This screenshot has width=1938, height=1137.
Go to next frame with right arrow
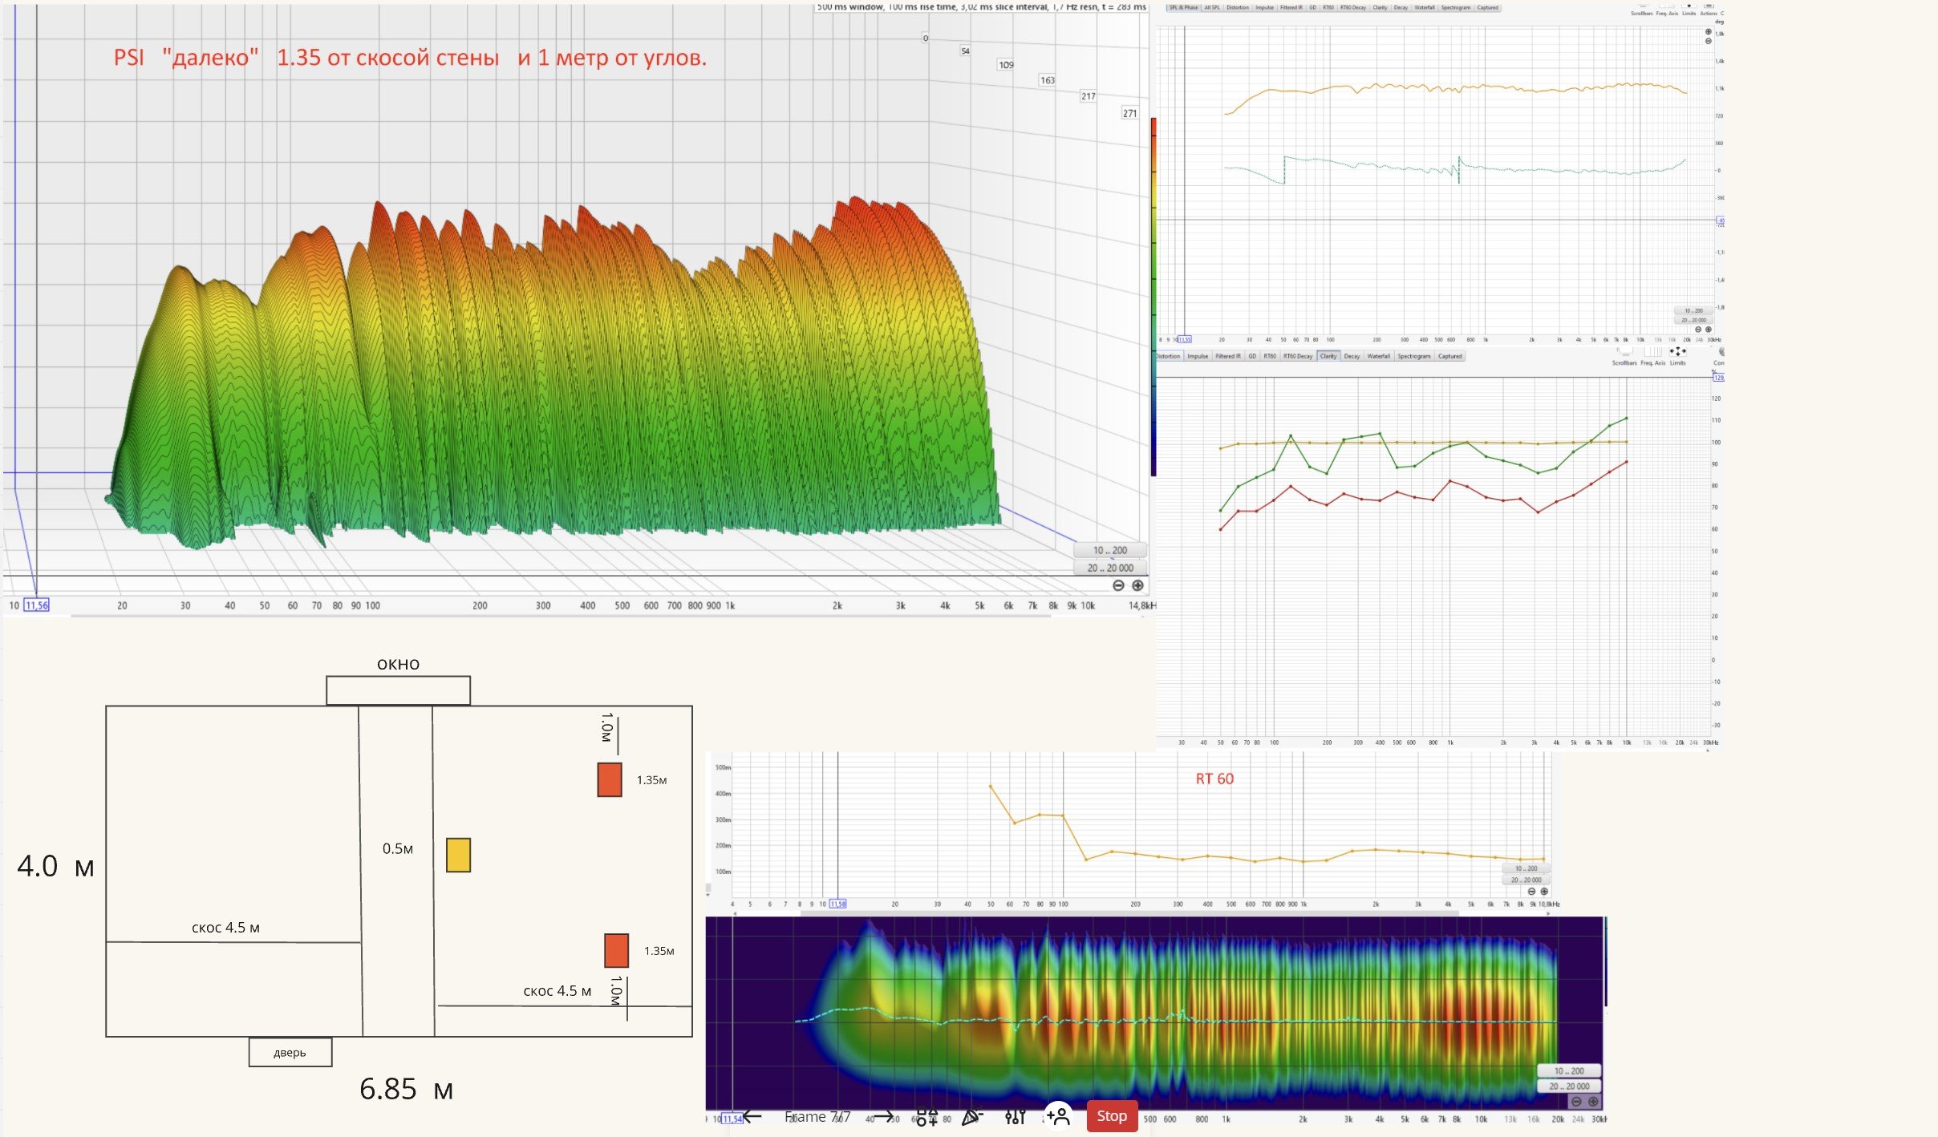tap(883, 1116)
